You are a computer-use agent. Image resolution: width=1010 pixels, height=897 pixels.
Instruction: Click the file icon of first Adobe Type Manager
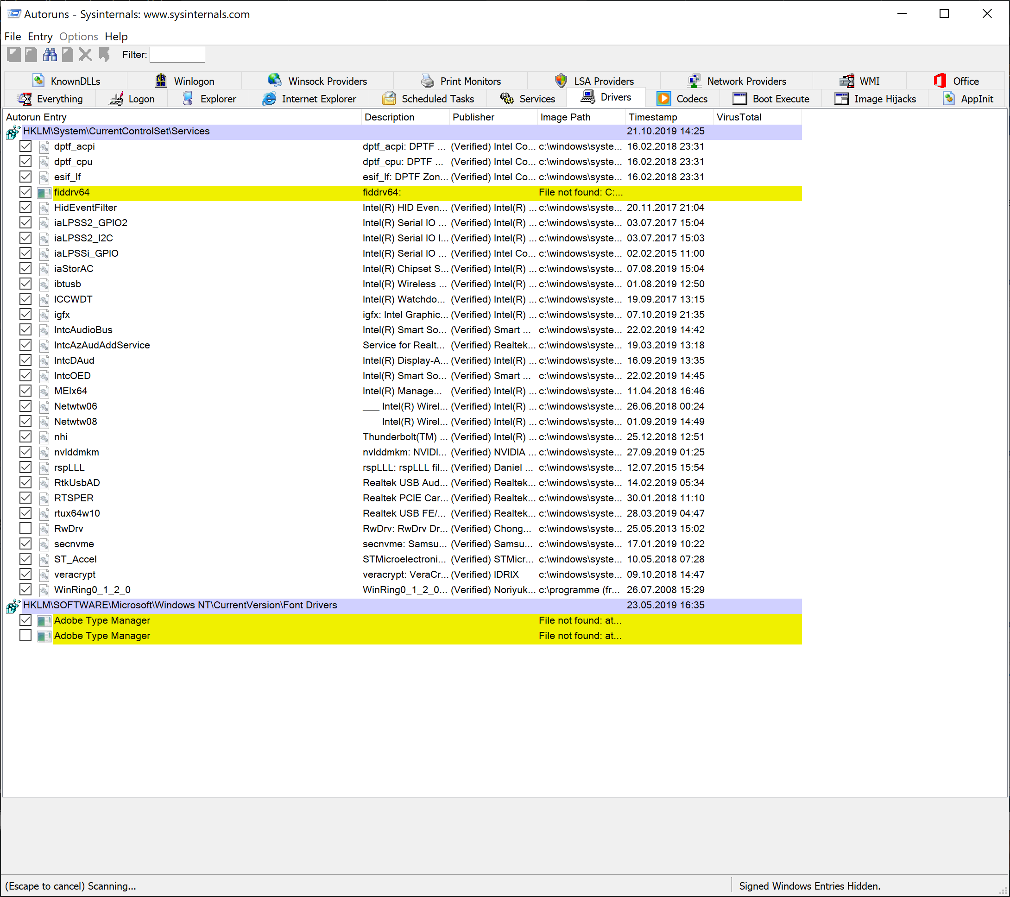(x=44, y=621)
